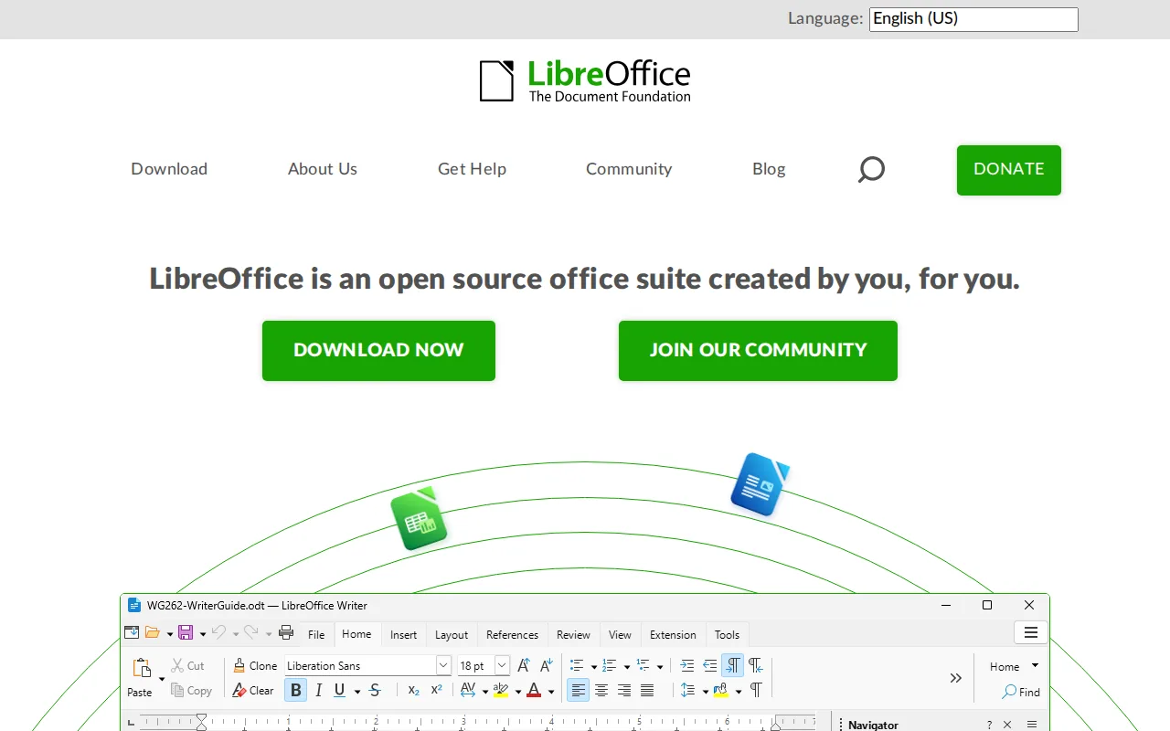Click the DOWNLOAD NOW button

378,351
